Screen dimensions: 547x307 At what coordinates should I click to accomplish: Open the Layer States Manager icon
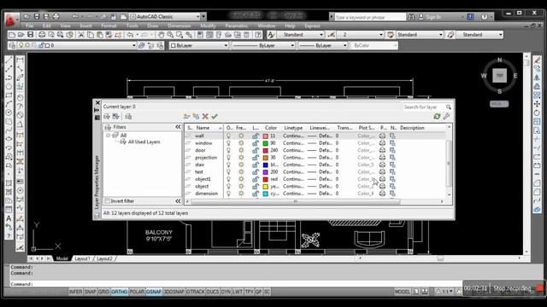[x=128, y=117]
